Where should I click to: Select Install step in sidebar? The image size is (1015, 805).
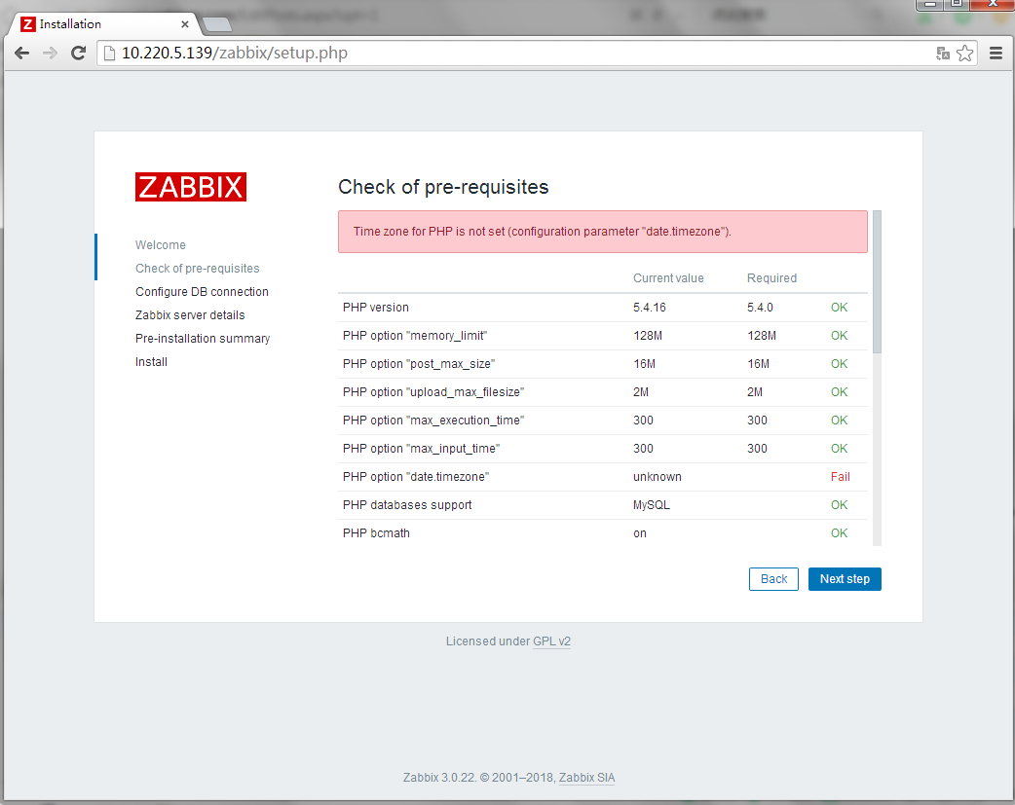coord(152,362)
